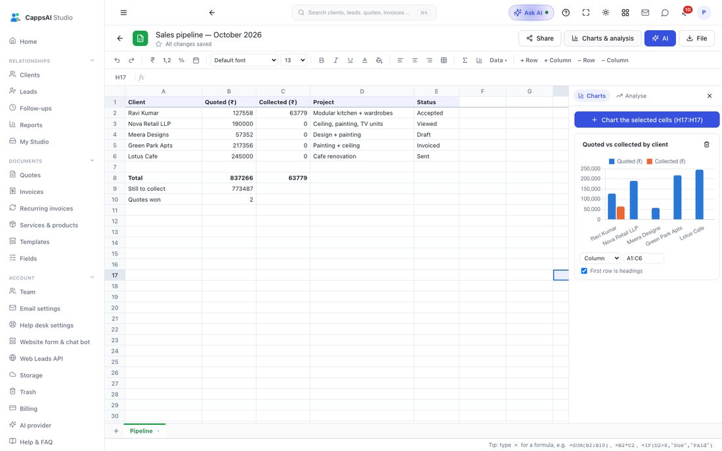Viewport: 722px width, 451px height.
Task: Star the Sales pipeline document as favorite
Action: [159, 44]
